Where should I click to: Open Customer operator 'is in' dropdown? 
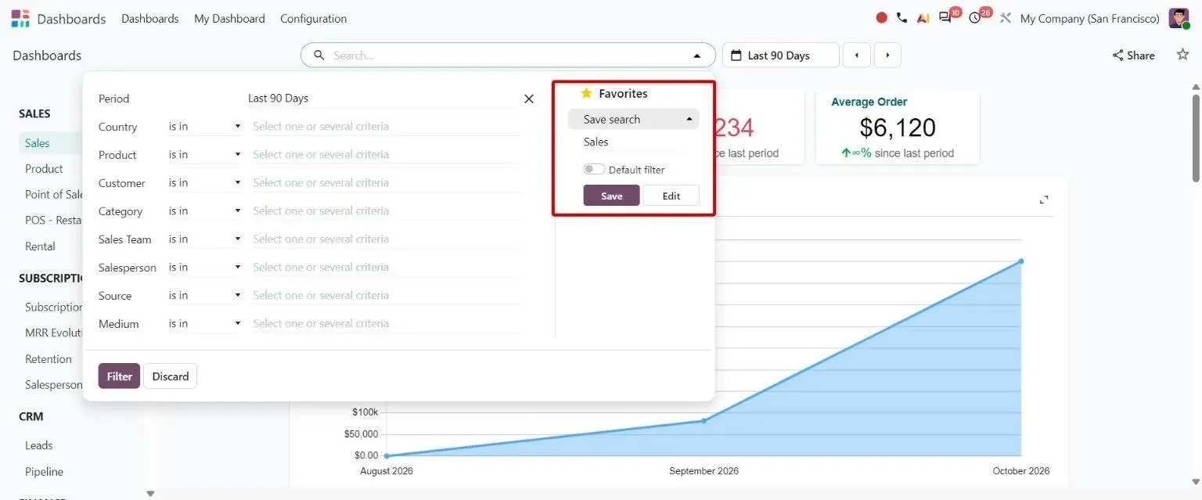click(205, 182)
